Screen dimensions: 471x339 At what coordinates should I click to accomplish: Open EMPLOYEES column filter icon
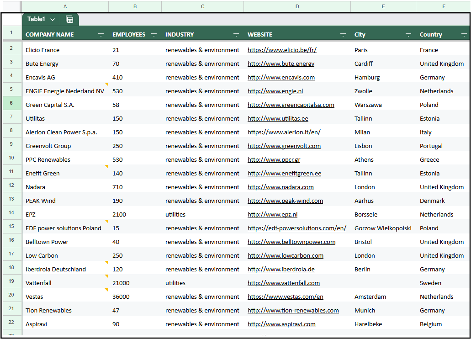[154, 35]
